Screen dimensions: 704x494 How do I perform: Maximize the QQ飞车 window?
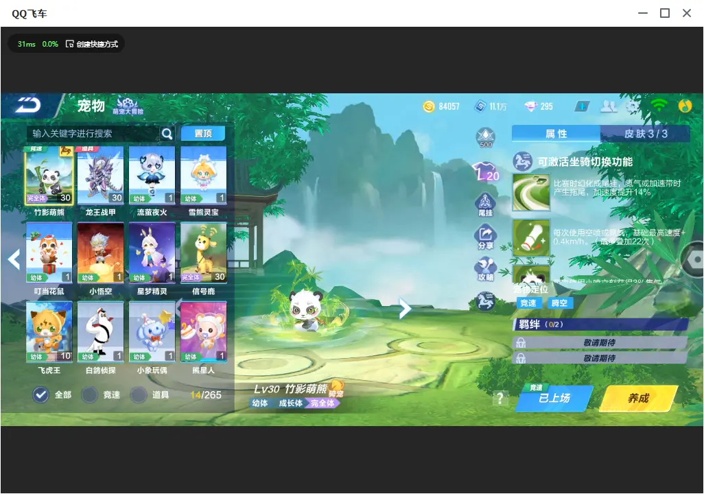click(665, 13)
